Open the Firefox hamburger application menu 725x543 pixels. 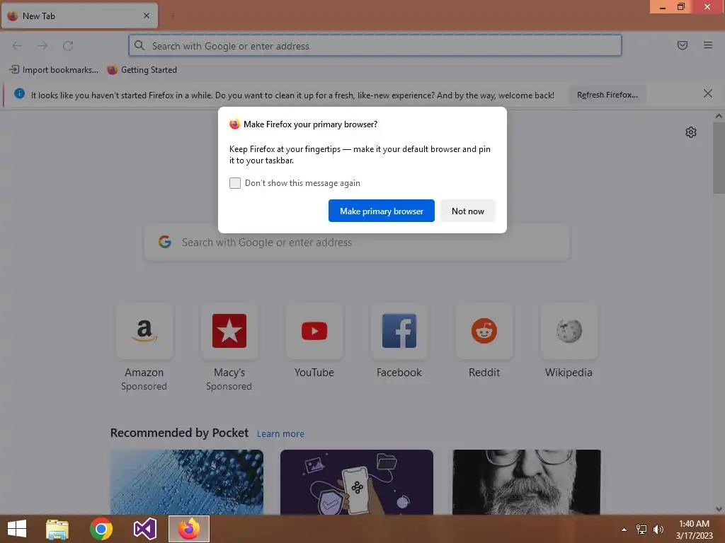[x=708, y=45]
